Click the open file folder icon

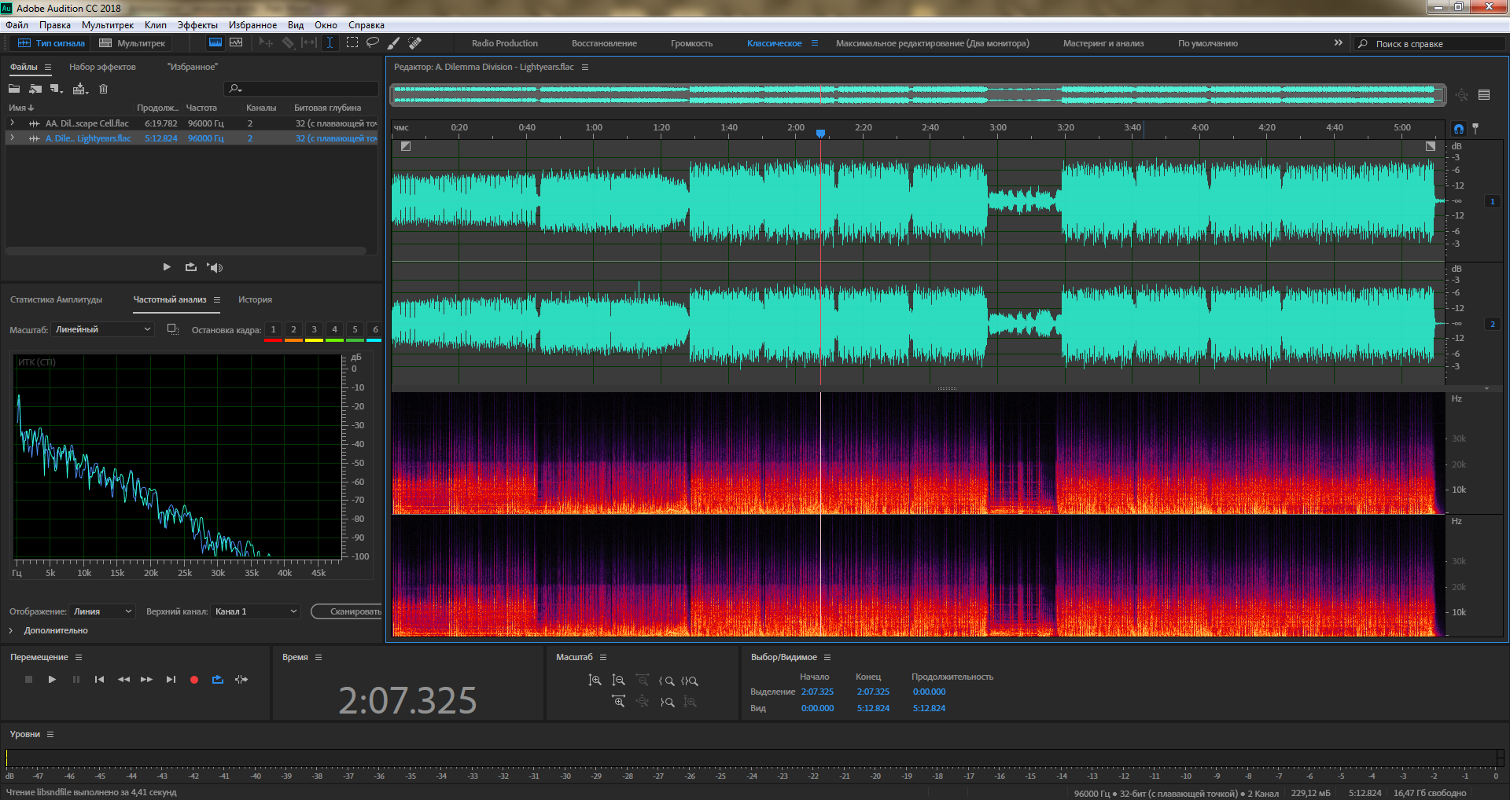(14, 89)
